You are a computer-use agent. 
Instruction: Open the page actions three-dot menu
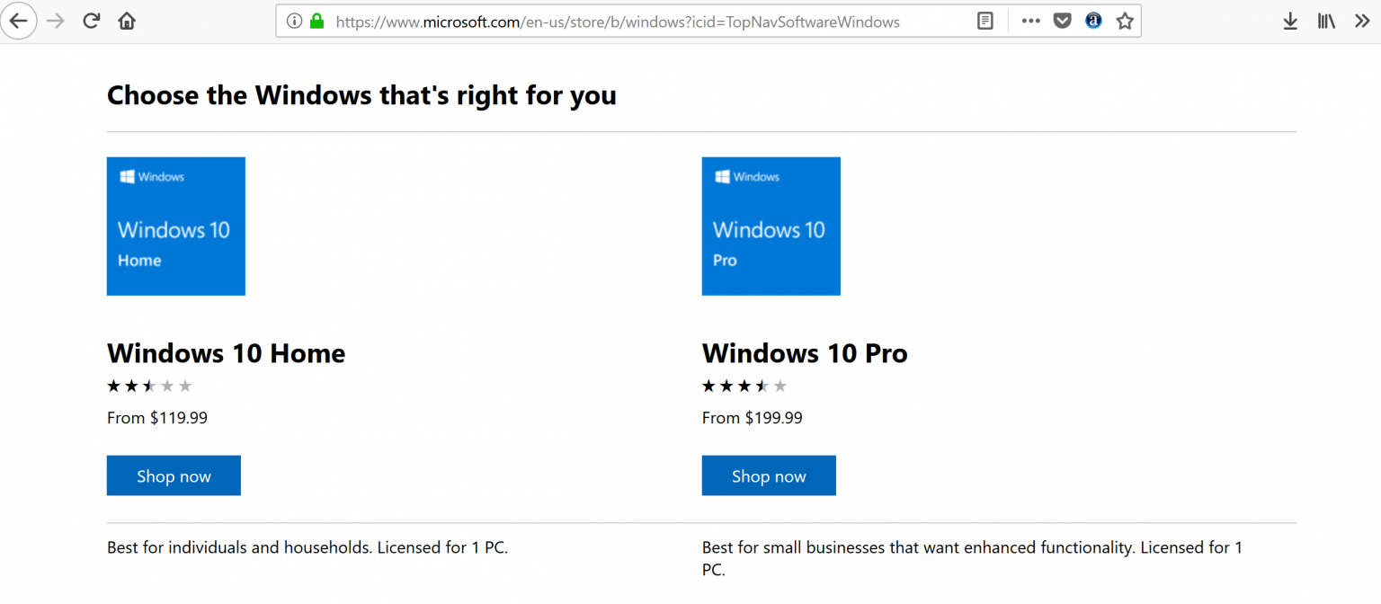(1031, 22)
